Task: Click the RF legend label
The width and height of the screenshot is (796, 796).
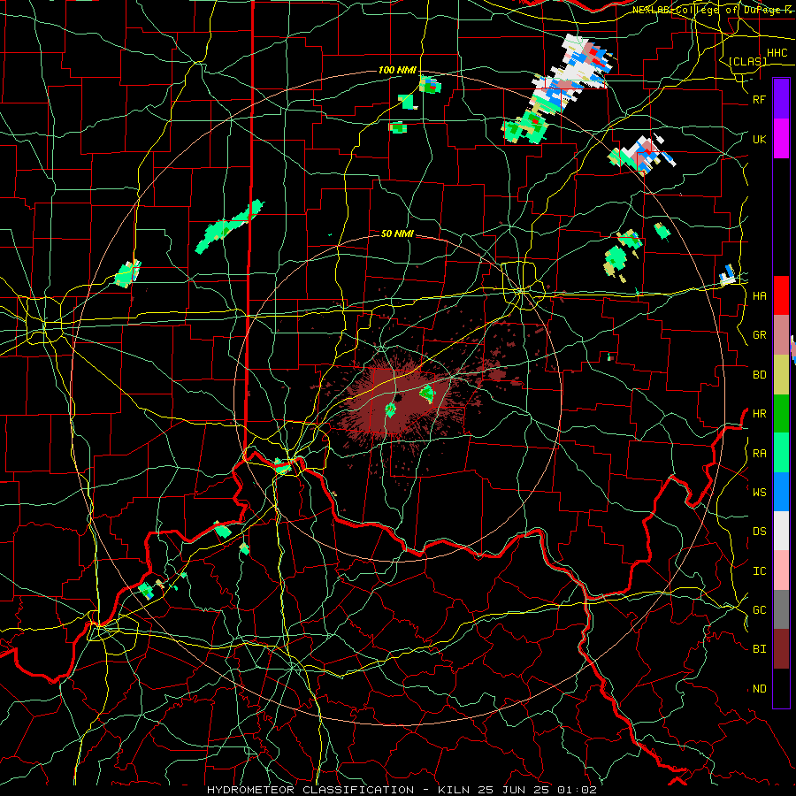Action: (759, 99)
